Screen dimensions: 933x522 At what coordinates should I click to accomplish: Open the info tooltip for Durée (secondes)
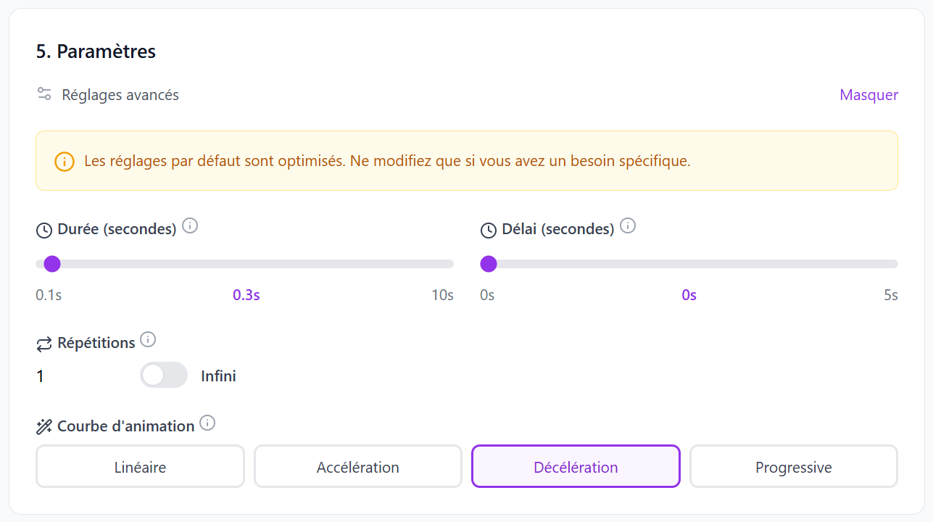(x=190, y=225)
